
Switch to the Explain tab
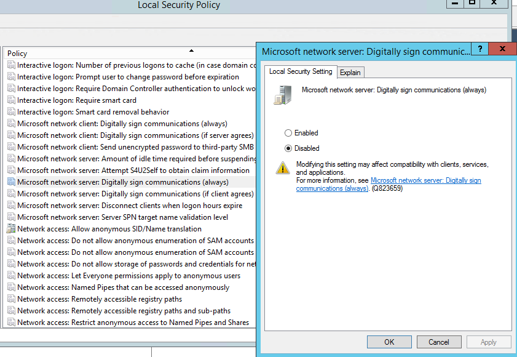click(x=350, y=73)
